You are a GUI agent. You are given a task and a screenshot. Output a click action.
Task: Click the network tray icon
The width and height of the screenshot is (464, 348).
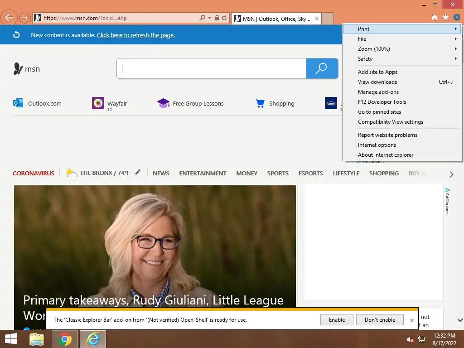coord(421,339)
